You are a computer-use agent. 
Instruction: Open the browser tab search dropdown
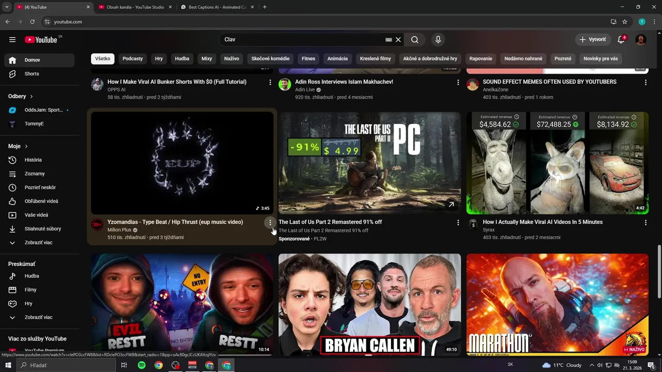pyautogui.click(x=7, y=7)
